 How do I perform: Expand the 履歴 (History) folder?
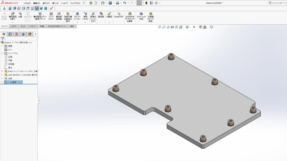click(2, 46)
